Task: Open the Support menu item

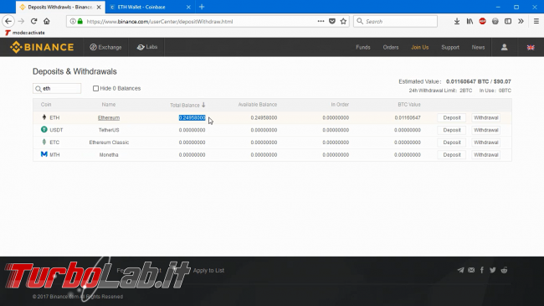Action: tap(450, 47)
